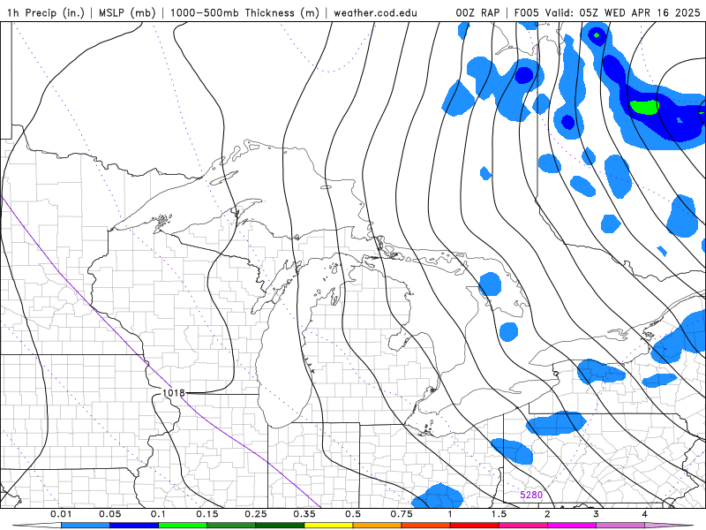Click the legend value 2
The height and width of the screenshot is (530, 706).
547,514
